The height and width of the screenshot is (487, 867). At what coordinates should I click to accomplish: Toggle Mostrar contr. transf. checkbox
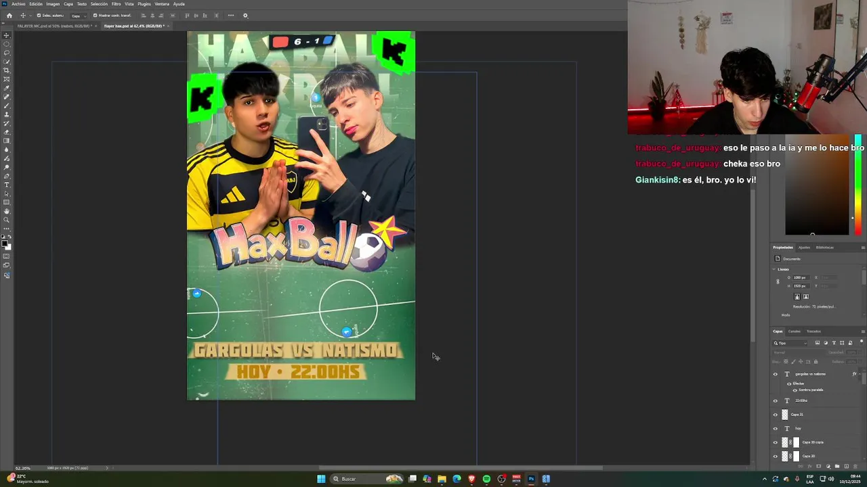(96, 16)
